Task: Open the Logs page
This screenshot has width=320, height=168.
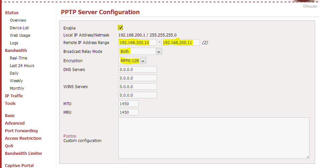Action: 14,43
